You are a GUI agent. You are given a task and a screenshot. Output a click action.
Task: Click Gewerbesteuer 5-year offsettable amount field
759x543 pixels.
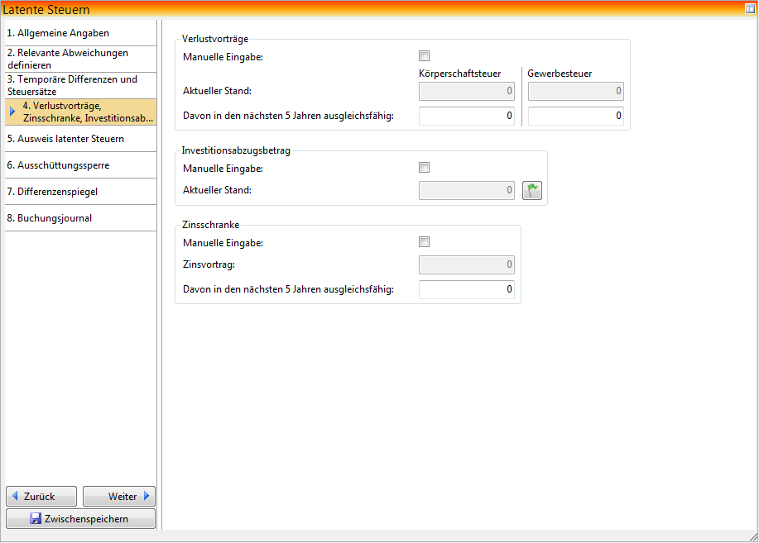[x=575, y=117]
